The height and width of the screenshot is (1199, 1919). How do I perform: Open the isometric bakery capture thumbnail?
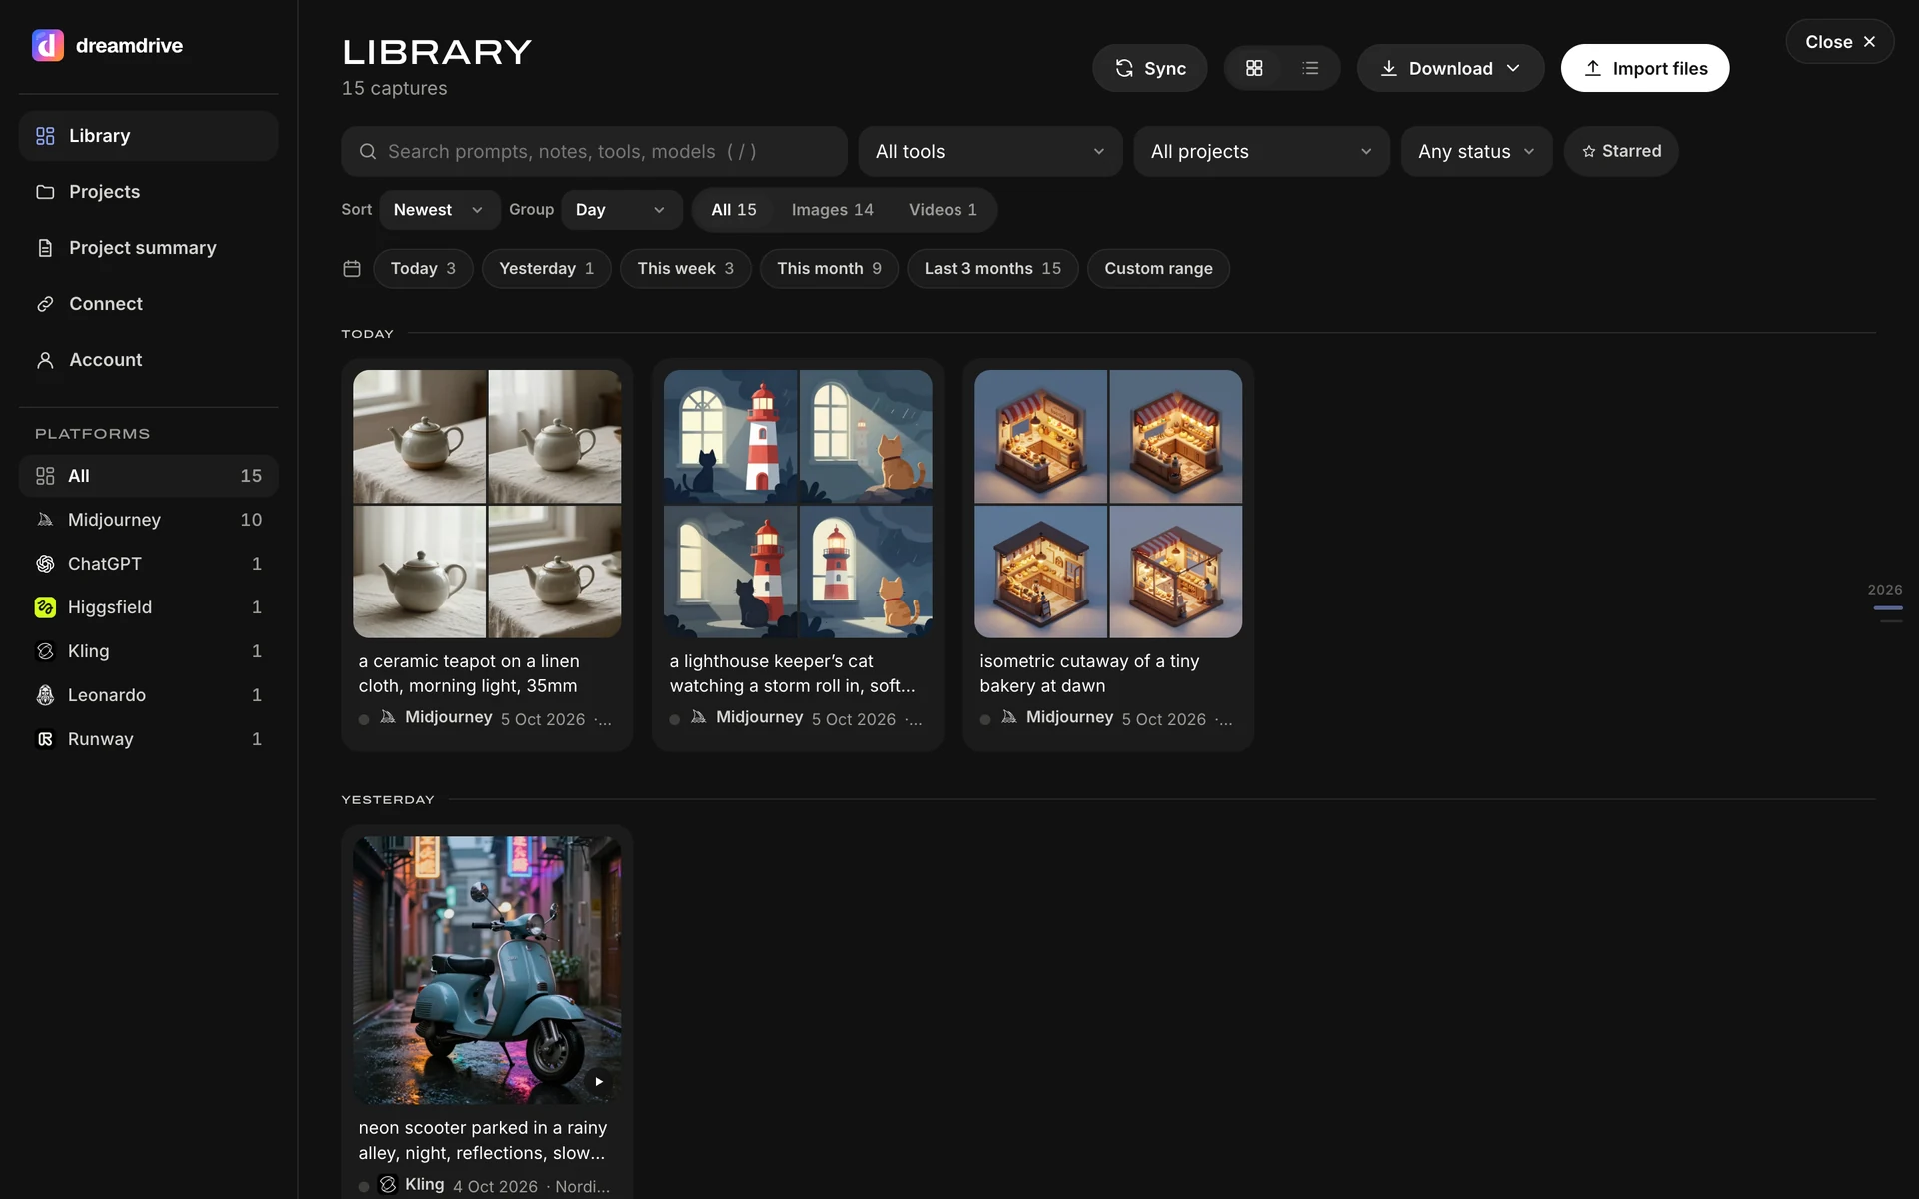[x=1108, y=504]
